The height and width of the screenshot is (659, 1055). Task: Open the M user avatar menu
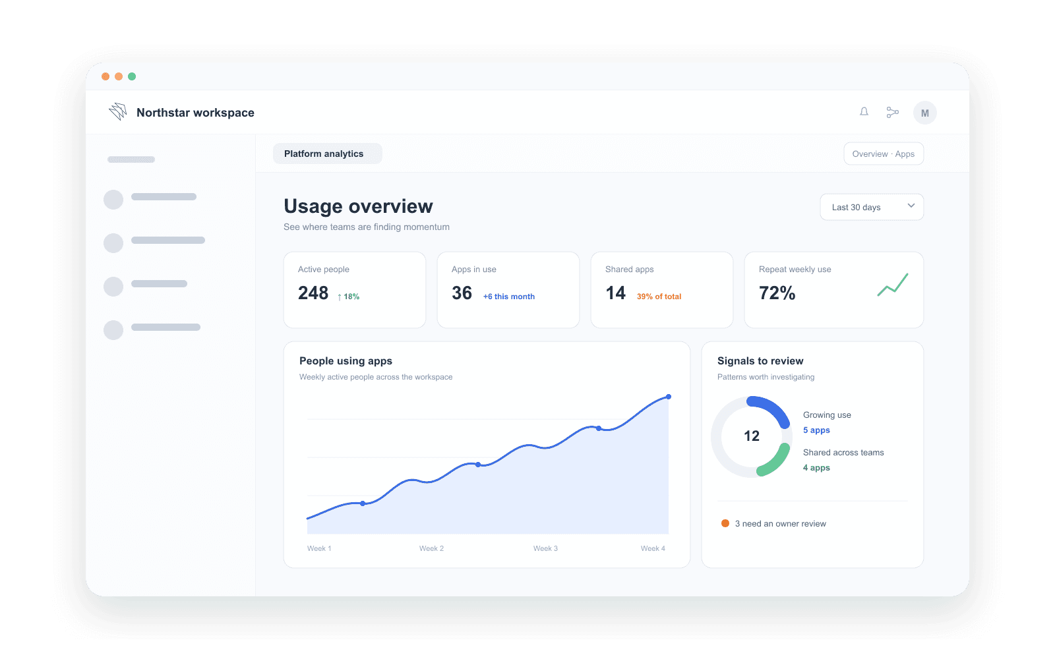[x=925, y=113]
